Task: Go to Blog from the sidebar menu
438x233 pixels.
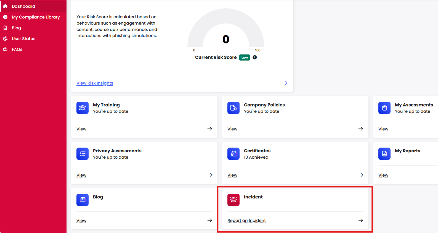Action: click(33, 28)
